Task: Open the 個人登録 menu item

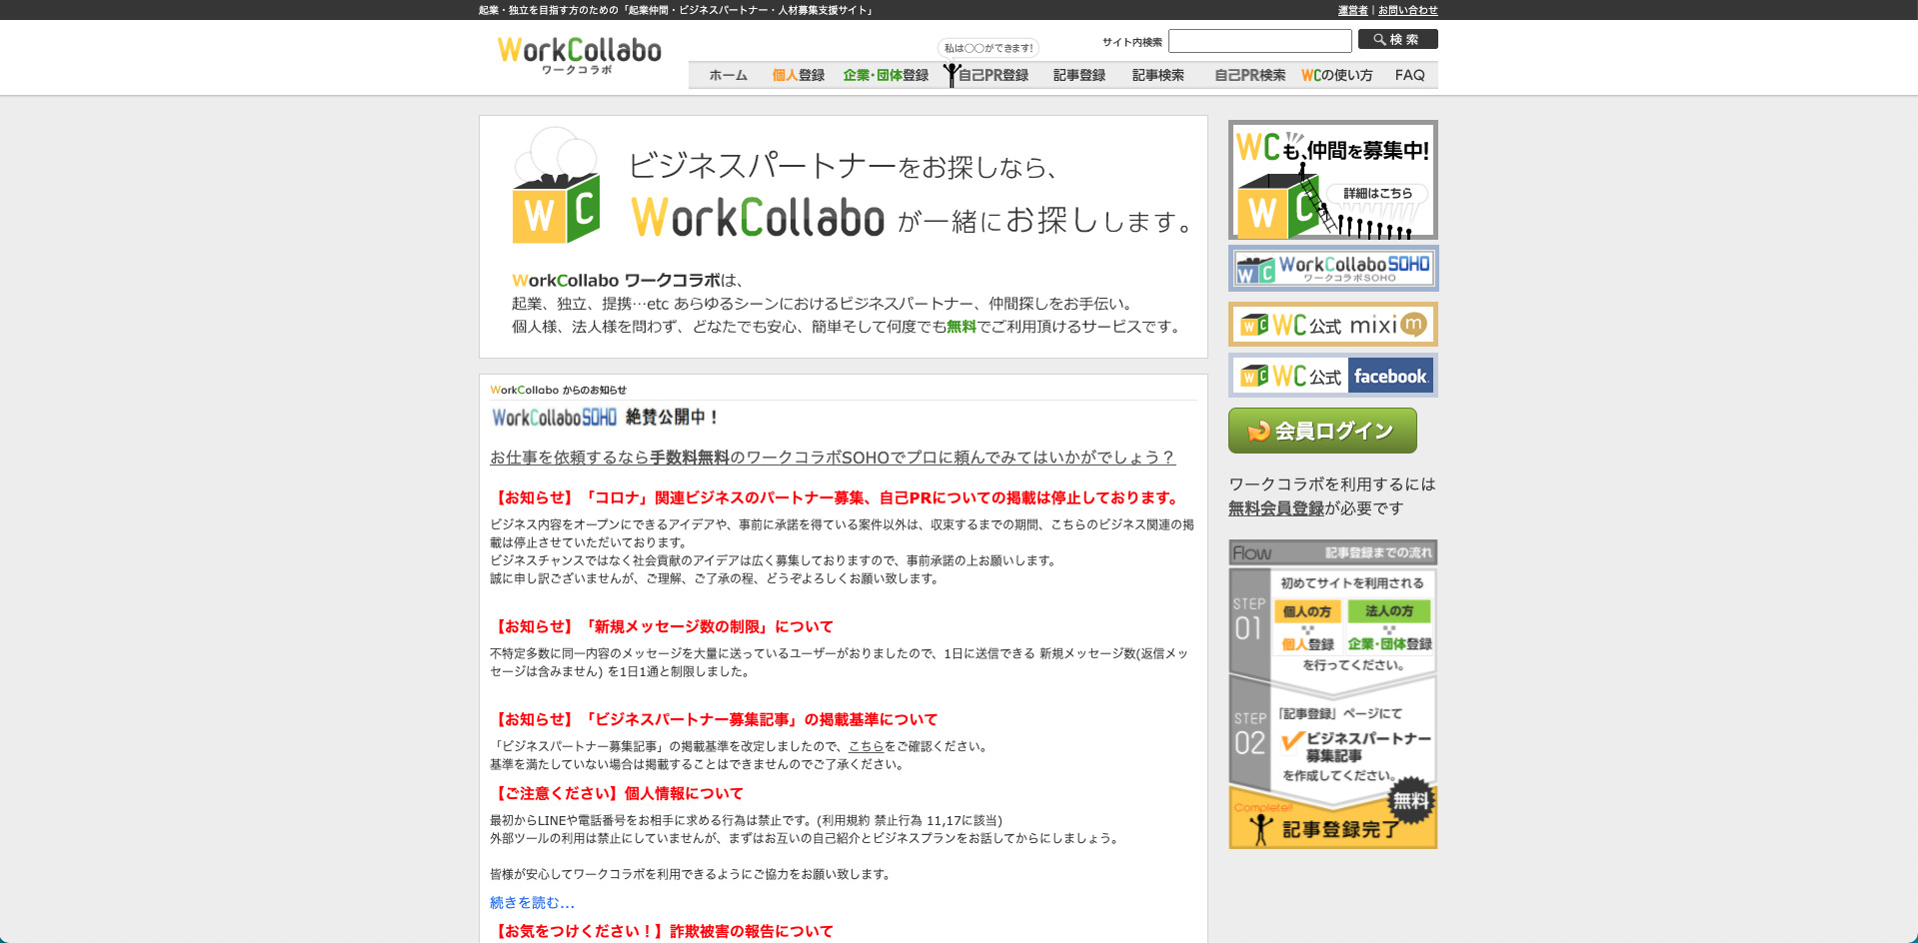Action: 798,75
